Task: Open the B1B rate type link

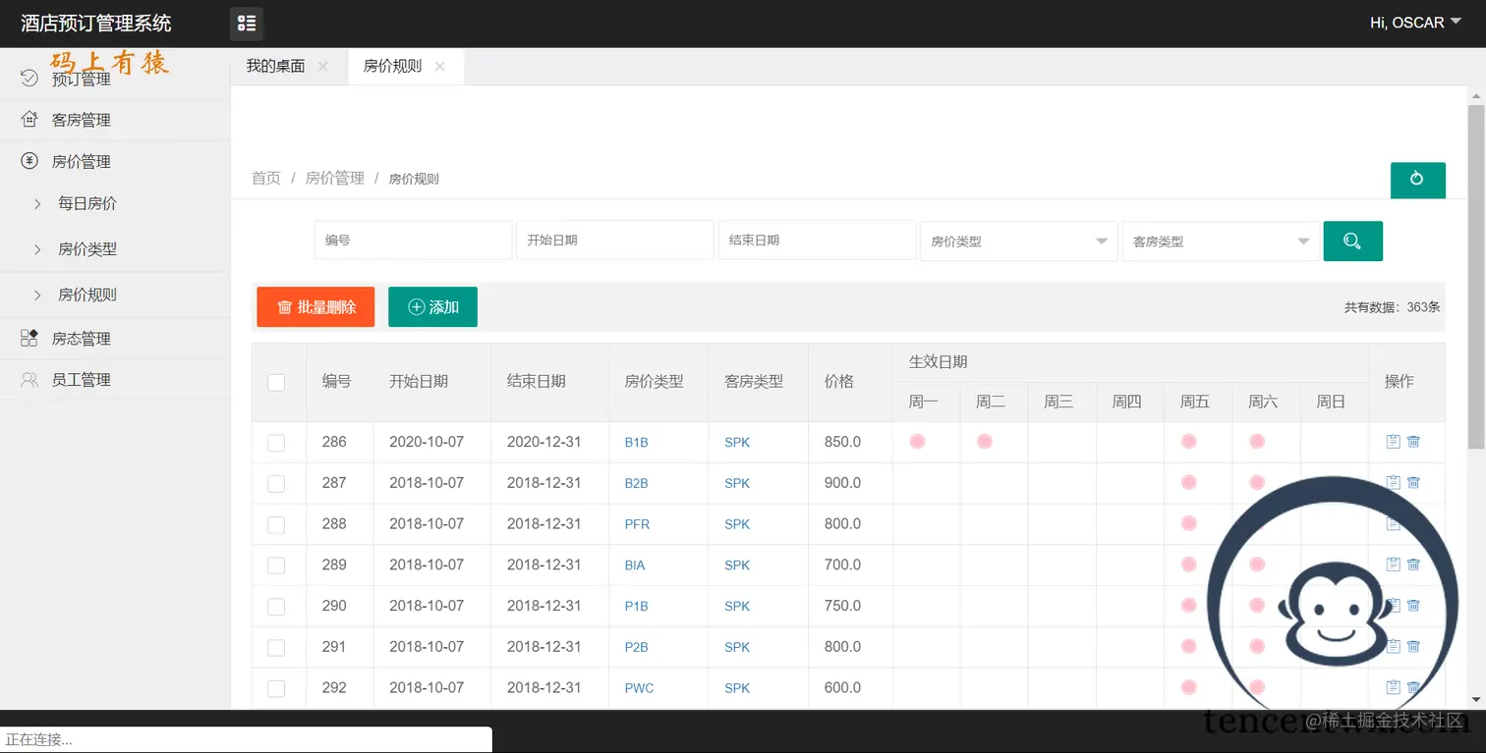Action: click(637, 443)
